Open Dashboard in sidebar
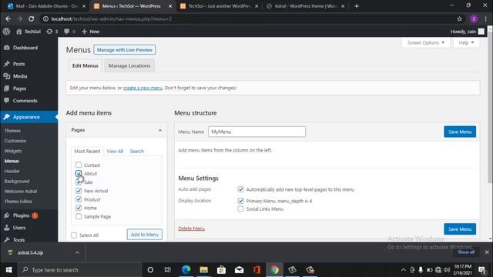 click(x=25, y=48)
